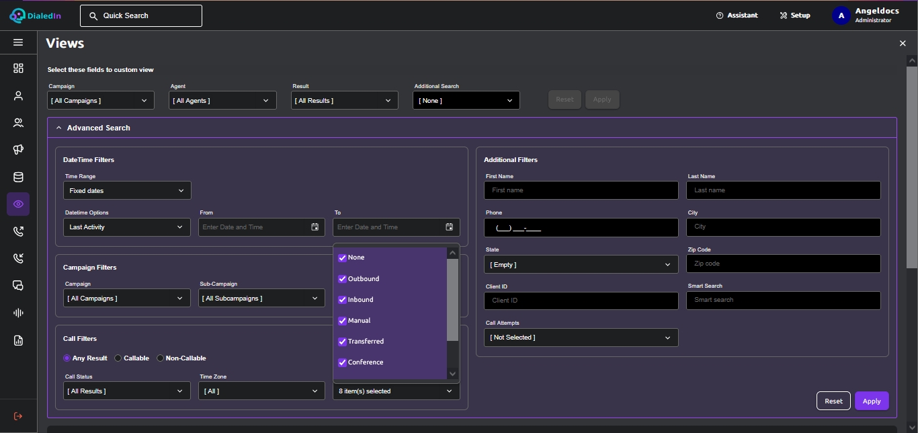Focus the Quick Search field
918x433 pixels.
[x=141, y=15]
